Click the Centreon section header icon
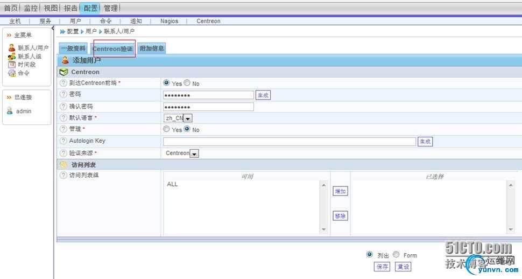Screen dimensions: 522x279 (x=64, y=72)
